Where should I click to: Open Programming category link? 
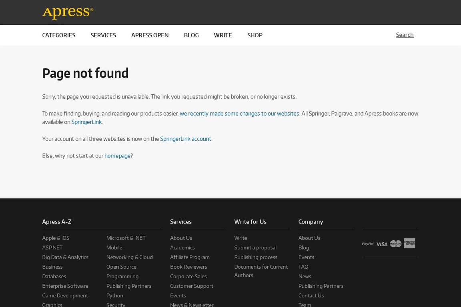pyautogui.click(x=122, y=277)
